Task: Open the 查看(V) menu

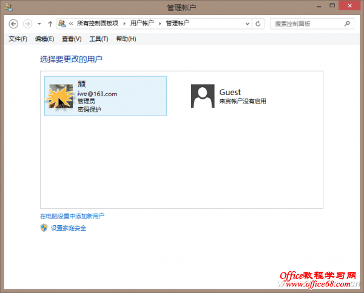Action: click(x=72, y=39)
